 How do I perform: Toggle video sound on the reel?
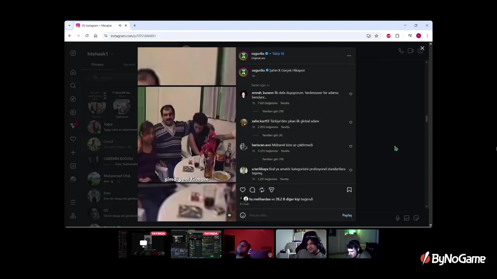click(229, 215)
